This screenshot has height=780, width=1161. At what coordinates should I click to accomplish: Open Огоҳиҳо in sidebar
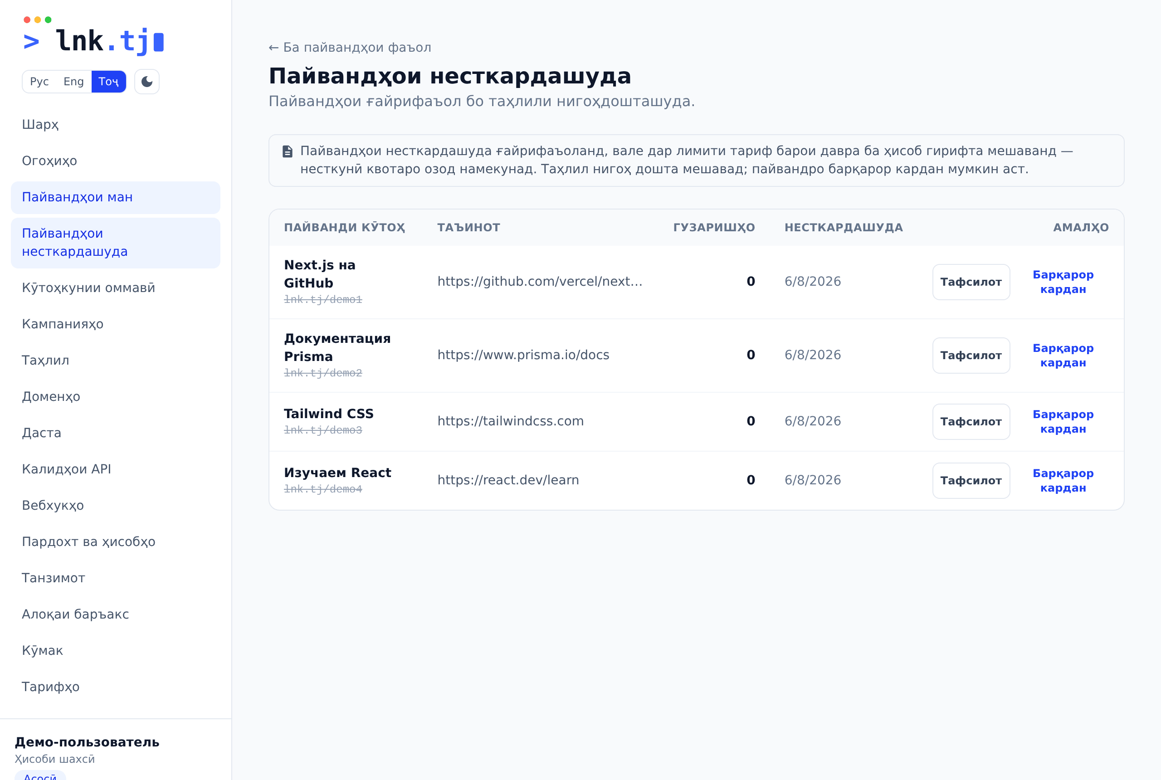(115, 161)
